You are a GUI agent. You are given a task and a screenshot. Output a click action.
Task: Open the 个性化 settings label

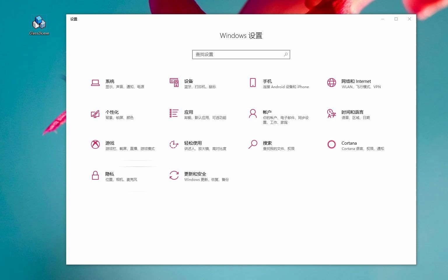point(112,112)
